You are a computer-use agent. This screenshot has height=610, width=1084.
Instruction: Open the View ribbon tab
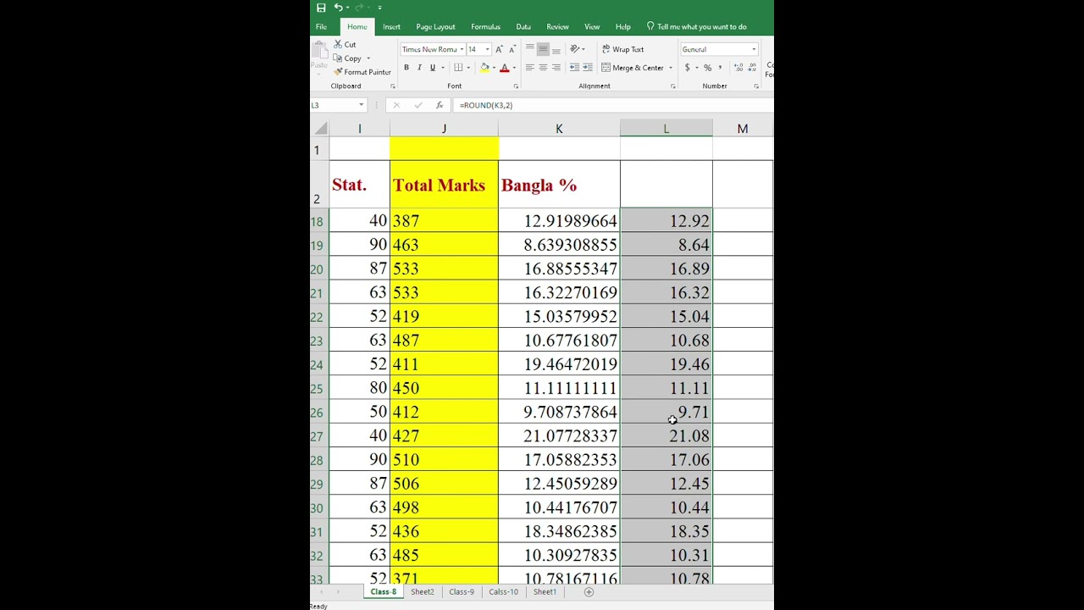pyautogui.click(x=592, y=27)
